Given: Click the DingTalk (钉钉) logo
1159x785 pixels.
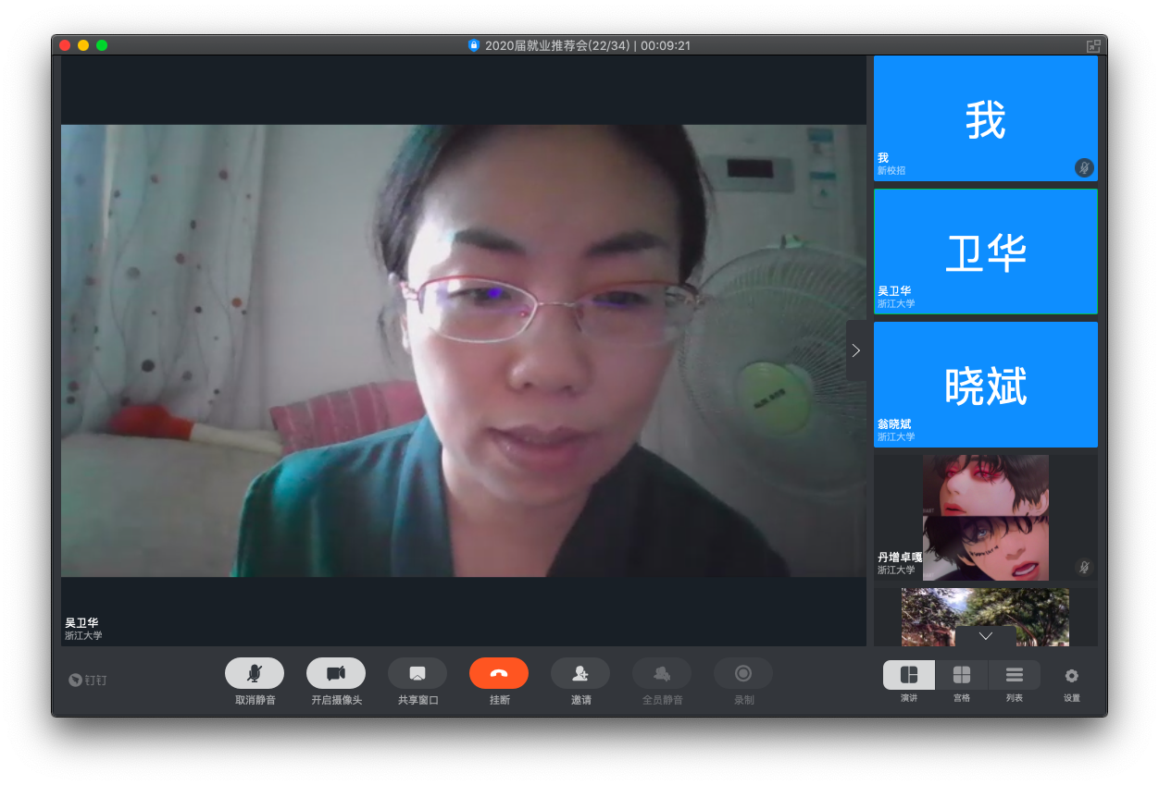Looking at the screenshot, I should pos(88,680).
